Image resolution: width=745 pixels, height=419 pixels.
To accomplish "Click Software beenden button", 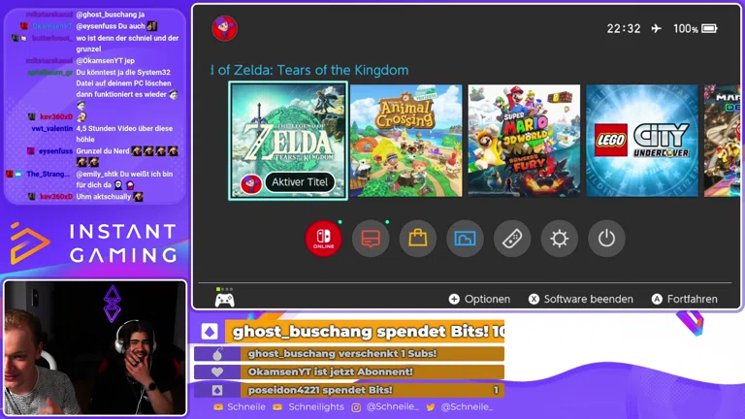I will point(581,299).
